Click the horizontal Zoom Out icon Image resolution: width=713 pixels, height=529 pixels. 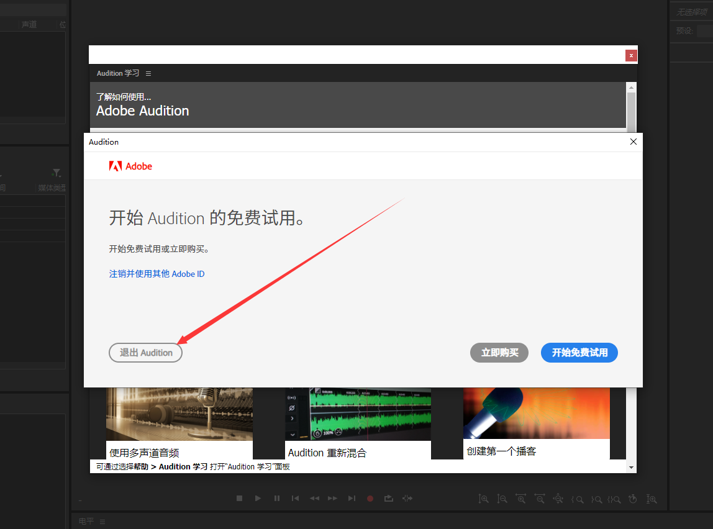point(540,499)
